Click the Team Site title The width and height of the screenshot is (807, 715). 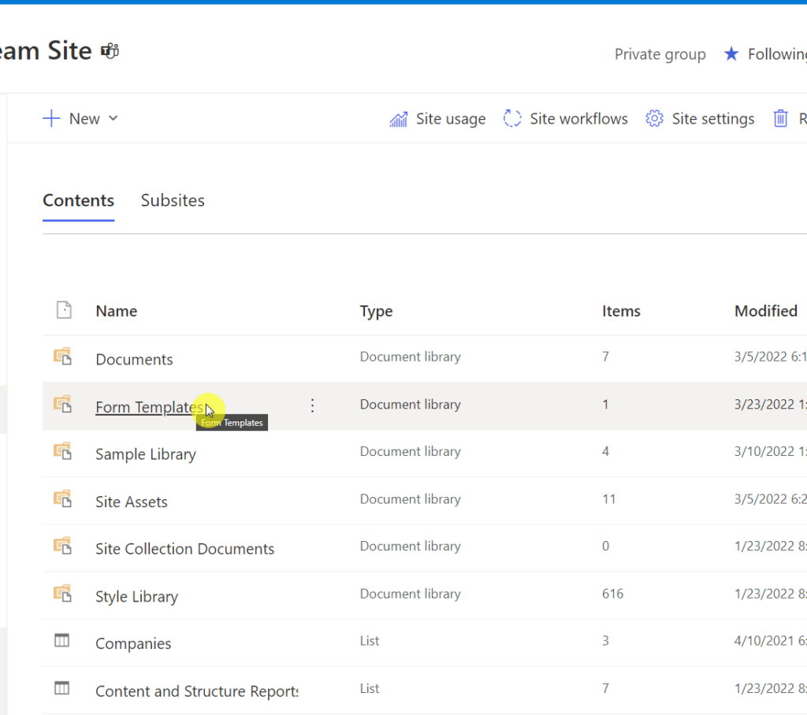46,51
